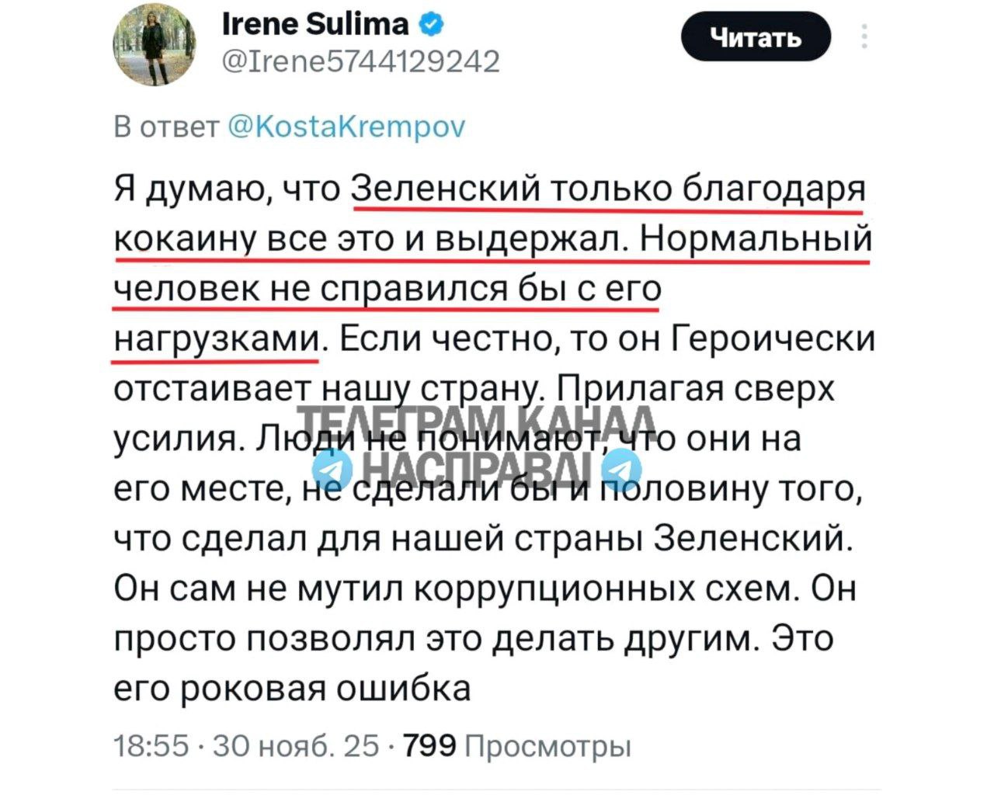The width and height of the screenshot is (994, 795).
Task: Open the @Irene5744129242 handle
Action: coord(360,61)
